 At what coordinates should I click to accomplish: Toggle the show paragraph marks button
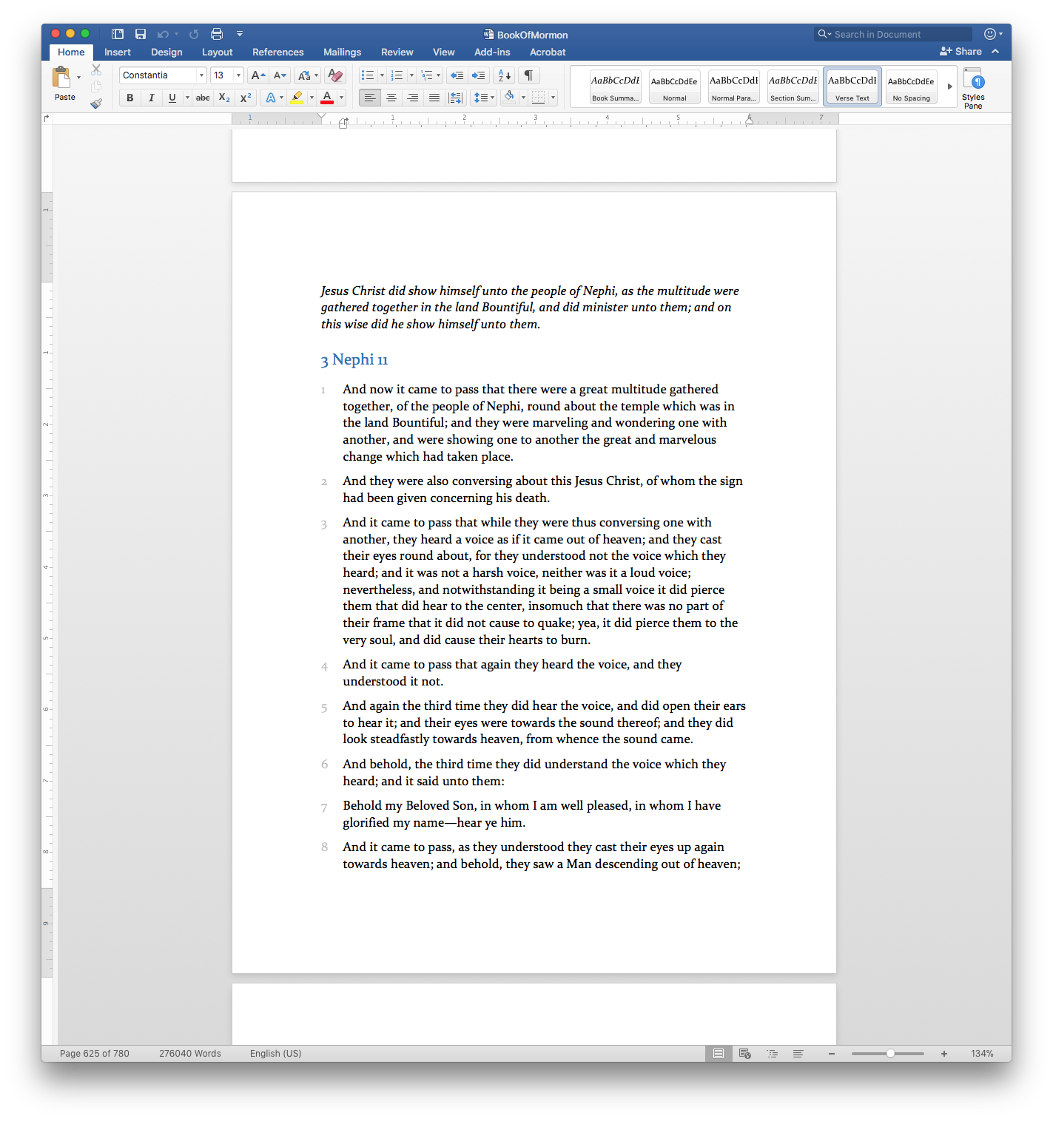click(528, 75)
